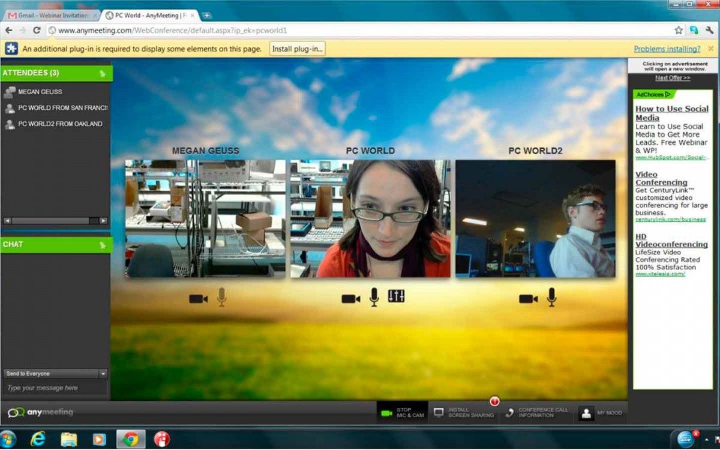Click the red circular taskbar app icon
This screenshot has height=450, width=720.
161,439
